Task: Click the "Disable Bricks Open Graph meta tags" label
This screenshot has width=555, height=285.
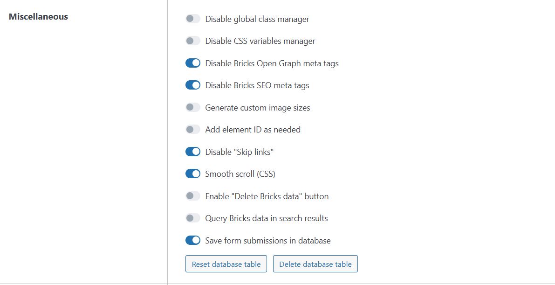Action: (272, 63)
